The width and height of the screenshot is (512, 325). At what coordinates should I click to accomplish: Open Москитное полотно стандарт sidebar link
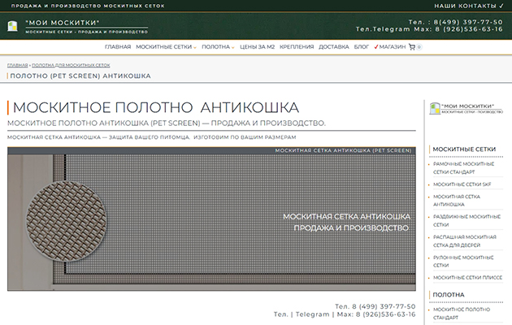pos(462,314)
